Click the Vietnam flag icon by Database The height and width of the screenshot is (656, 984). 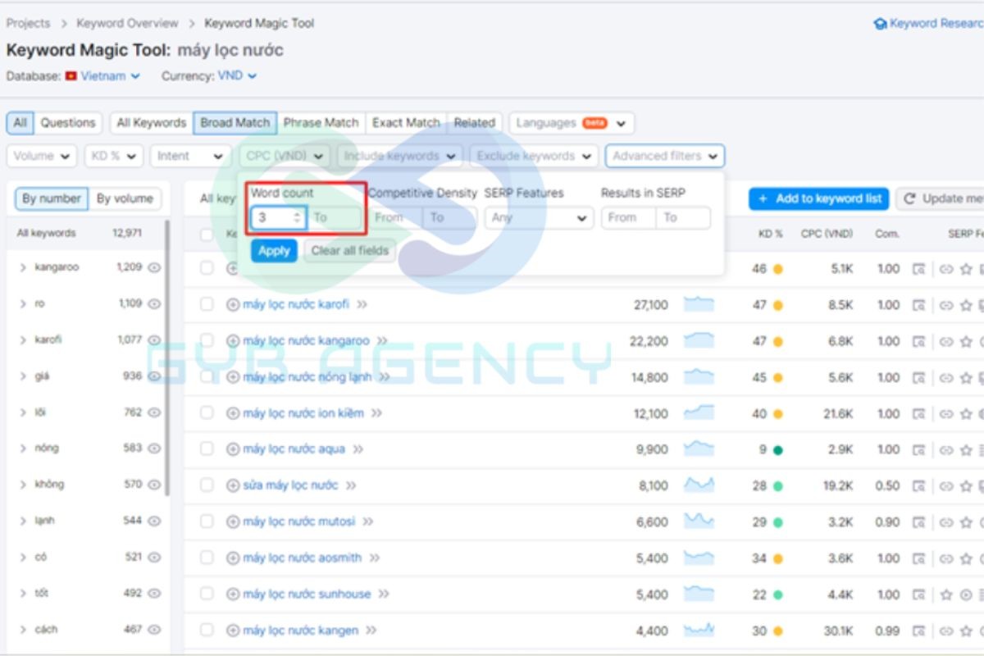[x=71, y=75]
